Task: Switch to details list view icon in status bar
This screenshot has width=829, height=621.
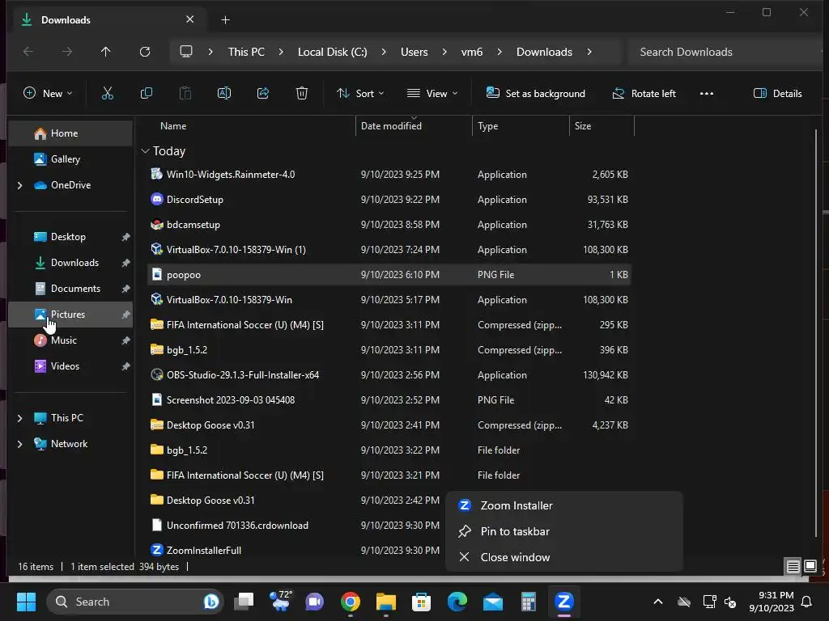Action: point(793,567)
